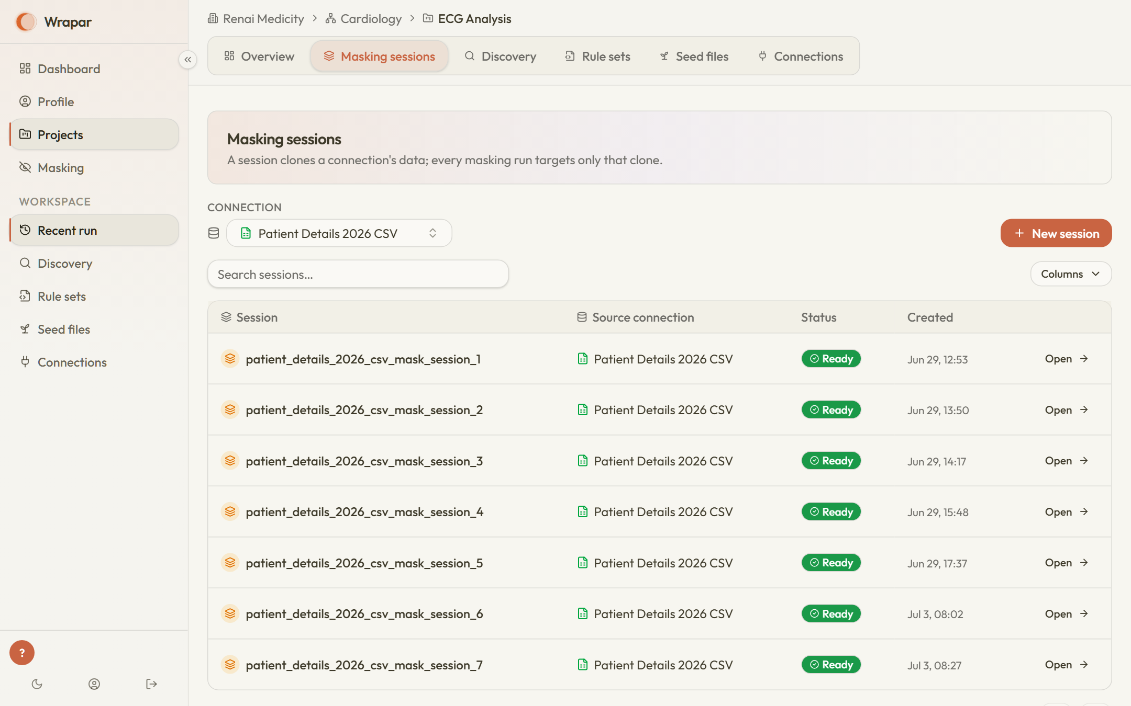Viewport: 1131px width, 706px height.
Task: Click session_5 layers icon
Action: pos(230,563)
